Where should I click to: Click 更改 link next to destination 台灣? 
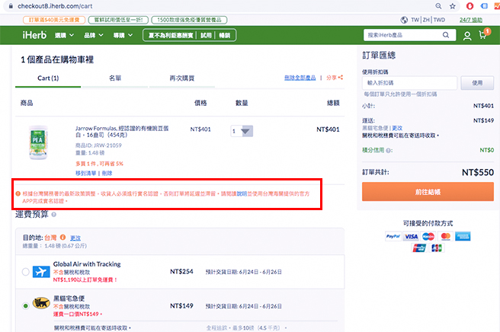coord(75,238)
